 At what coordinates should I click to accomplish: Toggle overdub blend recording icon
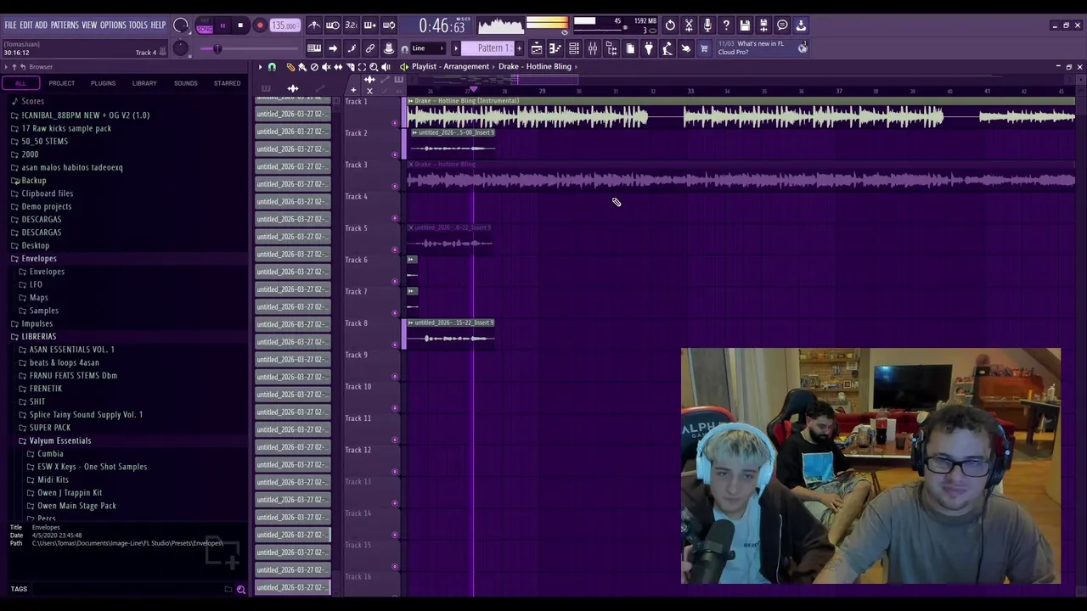[x=370, y=25]
